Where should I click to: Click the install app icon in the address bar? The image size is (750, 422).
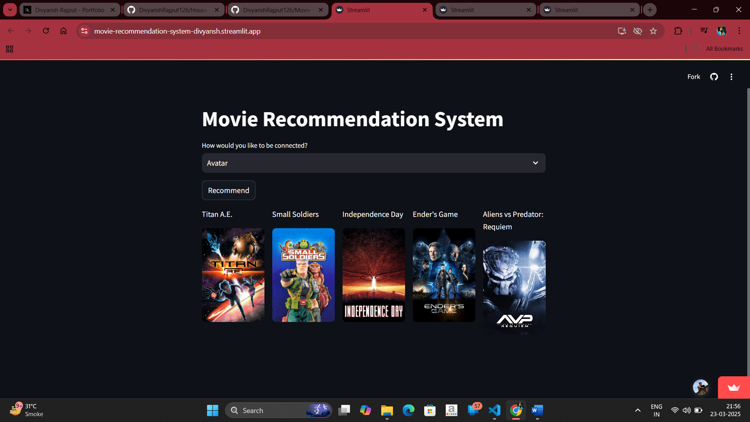(622, 31)
